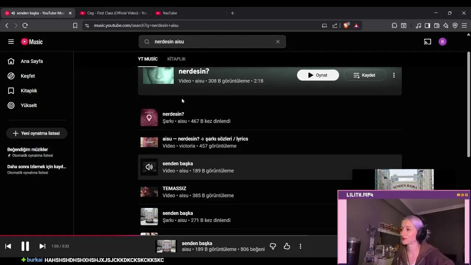Open Leo AI sparkle icon
Viewport: 471px width, 265px height.
(x=446, y=25)
